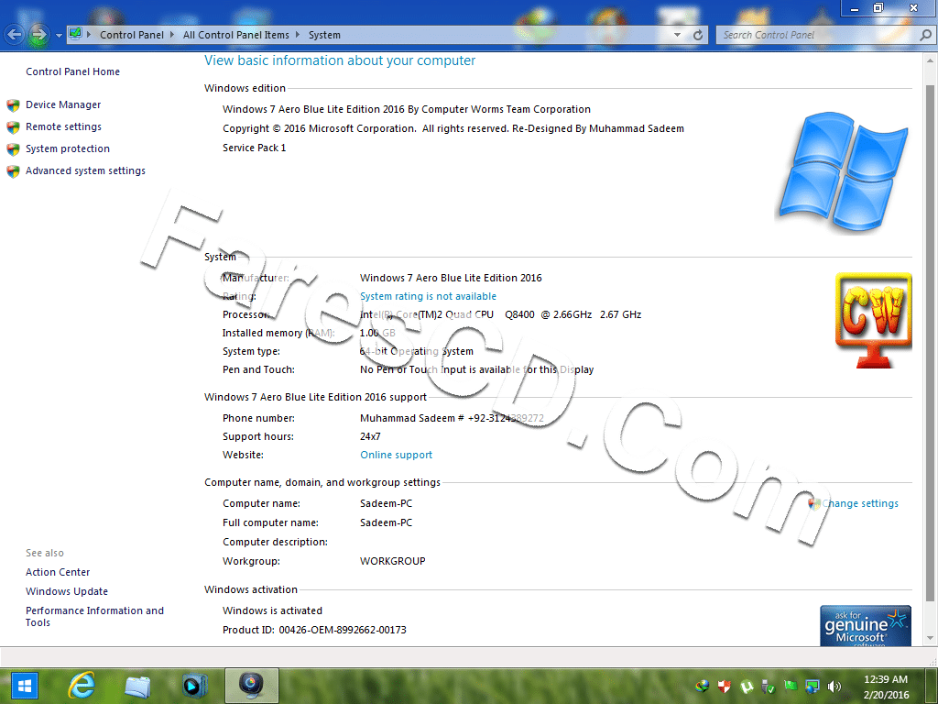Click shield icon beside Device Manager

tap(13, 106)
